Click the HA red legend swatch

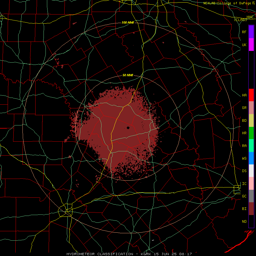[x=251, y=95]
